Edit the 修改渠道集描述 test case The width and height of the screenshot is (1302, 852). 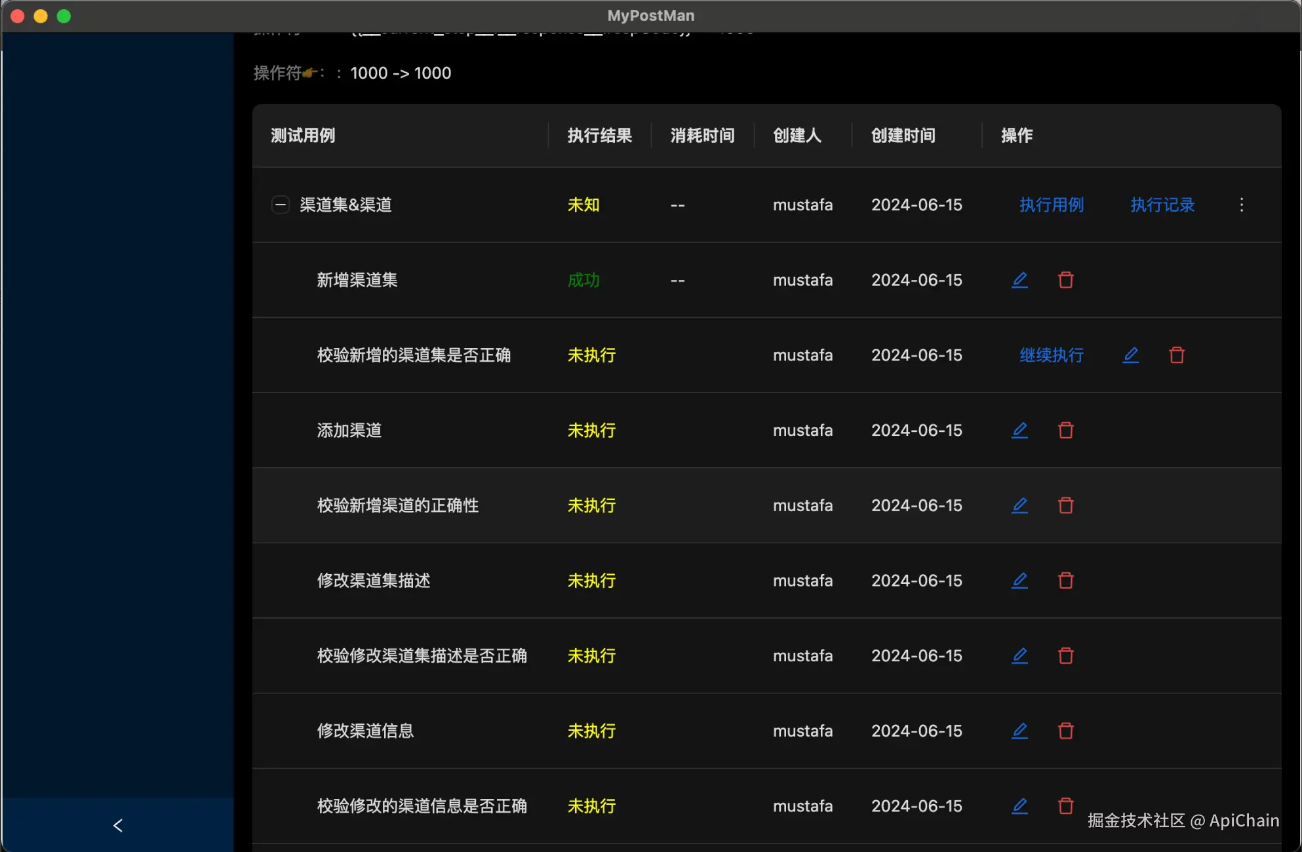tap(1019, 581)
